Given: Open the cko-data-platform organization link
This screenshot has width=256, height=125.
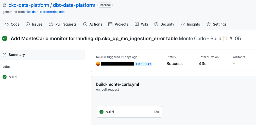Looking at the screenshot, I should 29,5.
